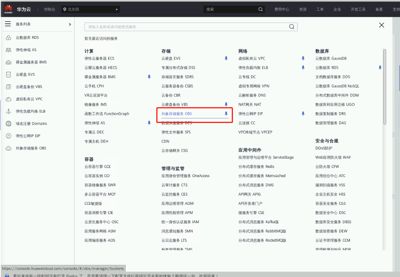400x277 pixels.
Task: Open 云备份 CBR service
Action: click(171, 95)
